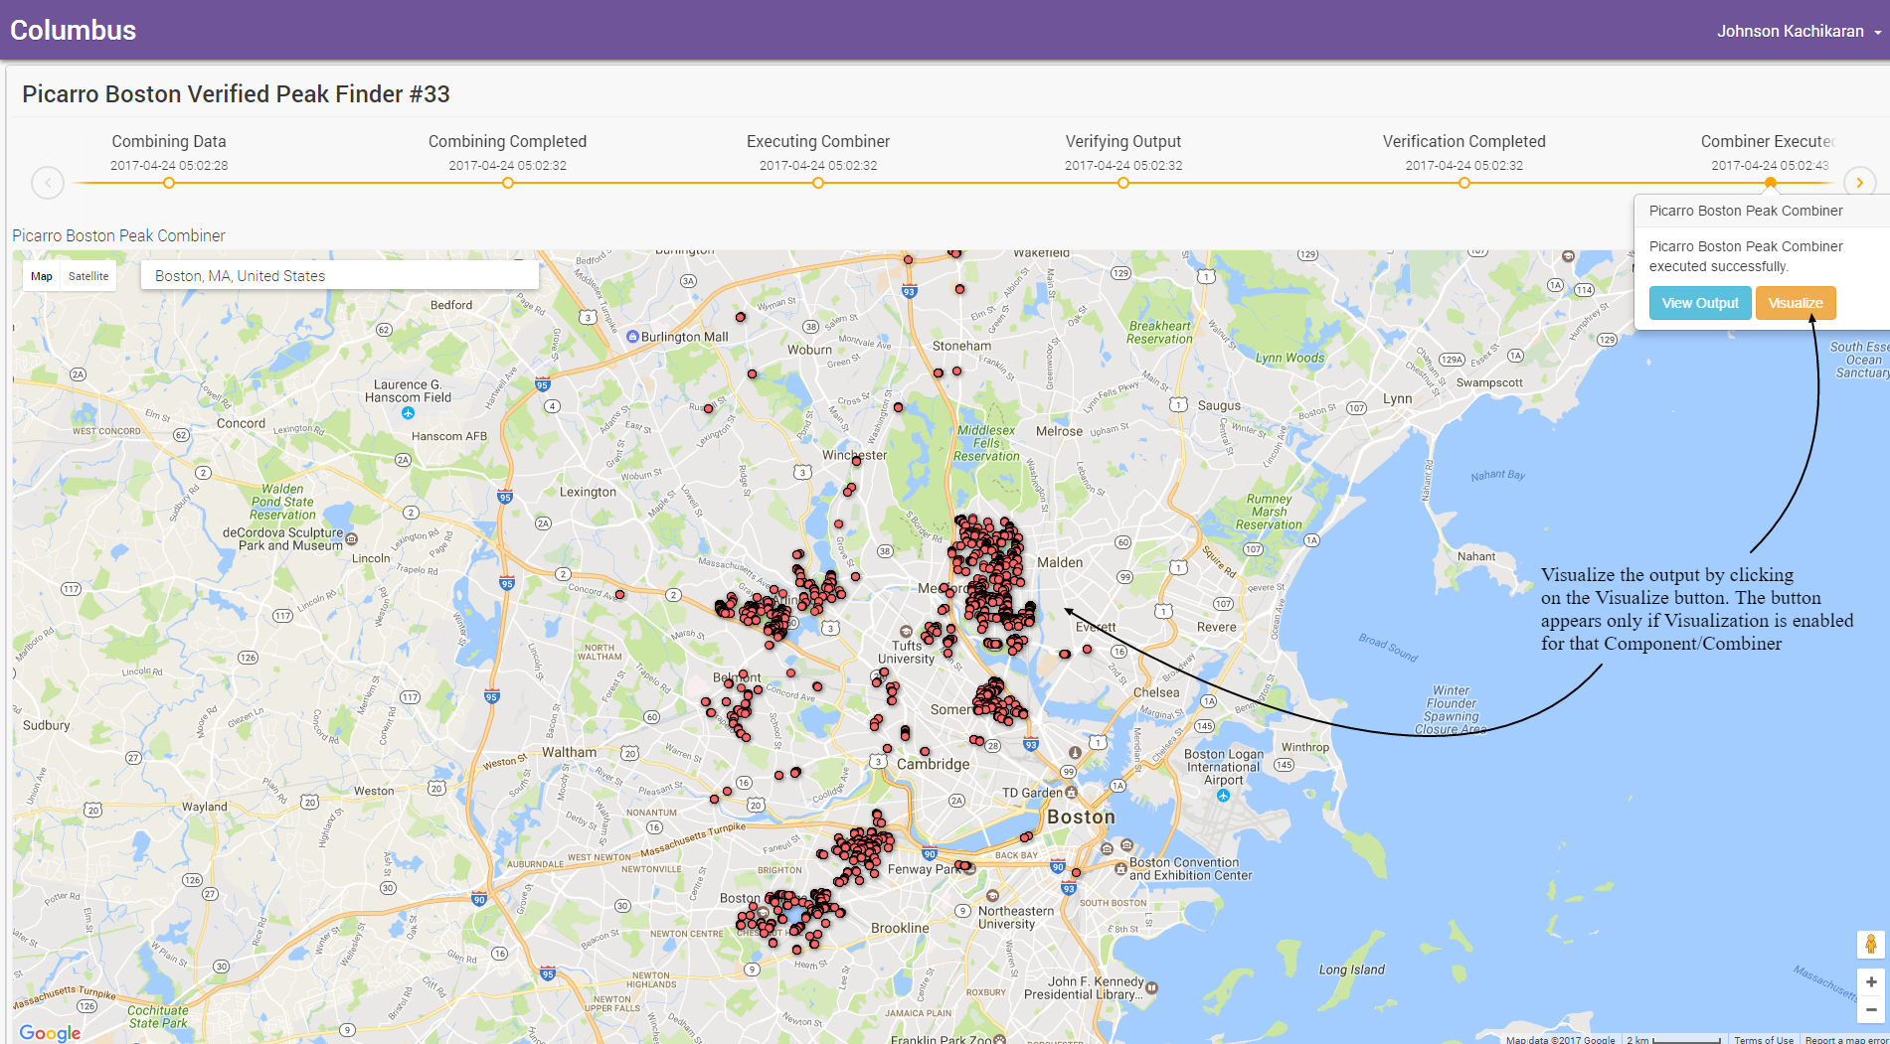Click the Boston, MA search field
The image size is (1890, 1044).
(340, 276)
